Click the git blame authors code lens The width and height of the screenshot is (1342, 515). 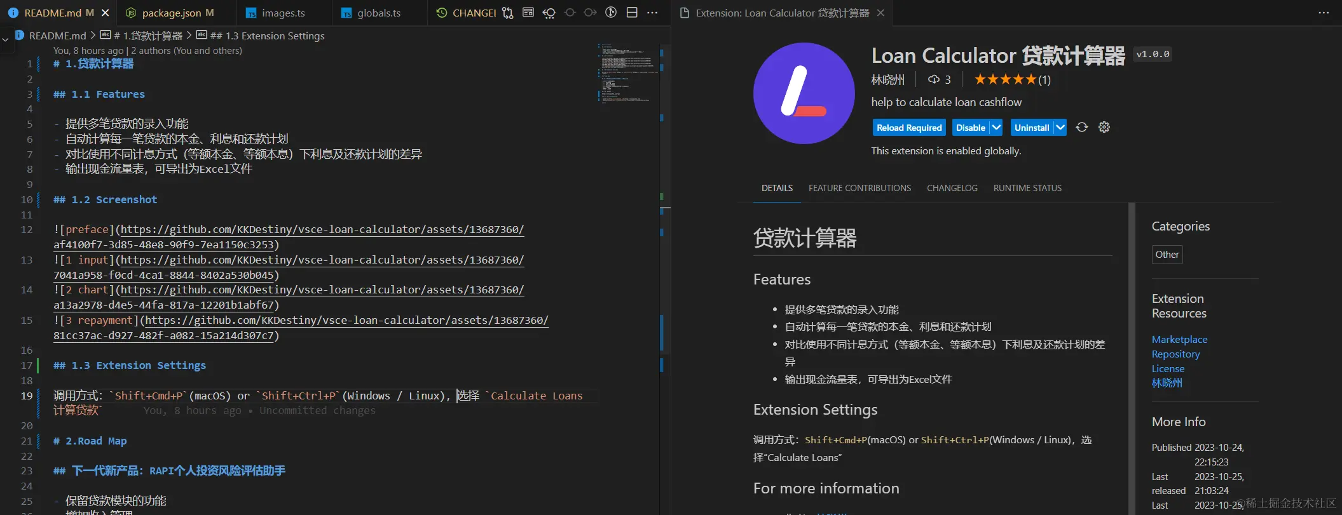coord(147,51)
